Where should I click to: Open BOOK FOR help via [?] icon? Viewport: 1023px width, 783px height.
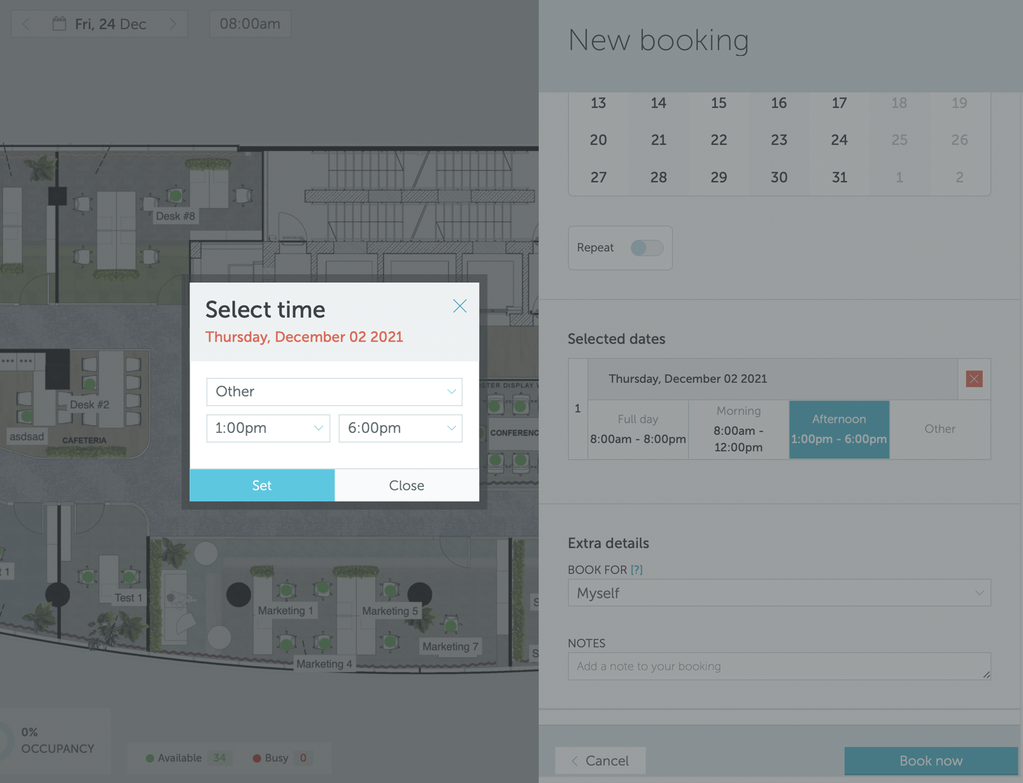pos(636,569)
